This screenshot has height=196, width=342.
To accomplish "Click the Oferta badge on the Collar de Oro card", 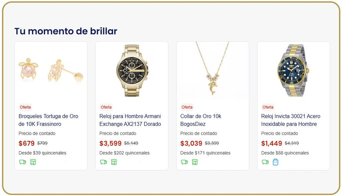I will pyautogui.click(x=187, y=107).
